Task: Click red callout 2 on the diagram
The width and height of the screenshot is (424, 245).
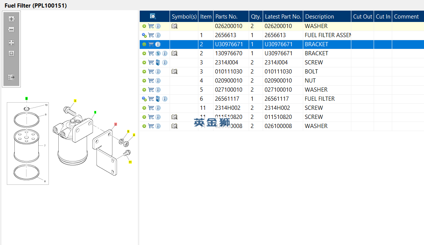Action: (x=115, y=124)
